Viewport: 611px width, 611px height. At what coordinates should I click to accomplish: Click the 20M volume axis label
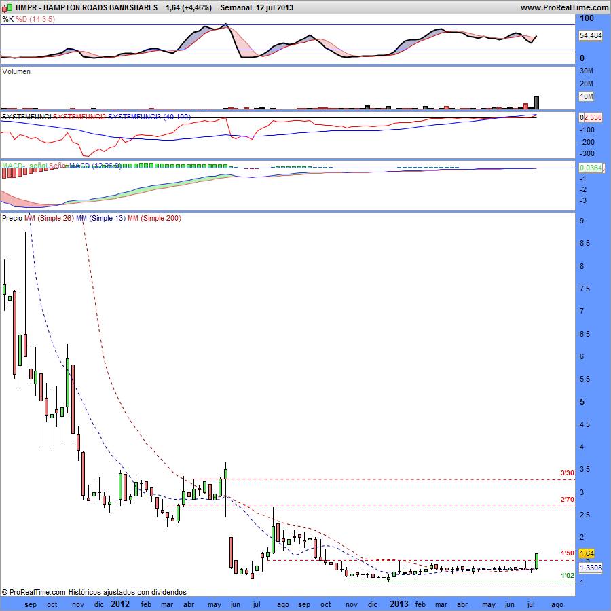587,84
